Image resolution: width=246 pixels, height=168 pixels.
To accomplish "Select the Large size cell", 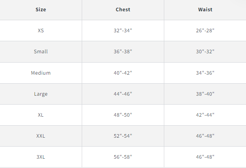I will (41, 94).
